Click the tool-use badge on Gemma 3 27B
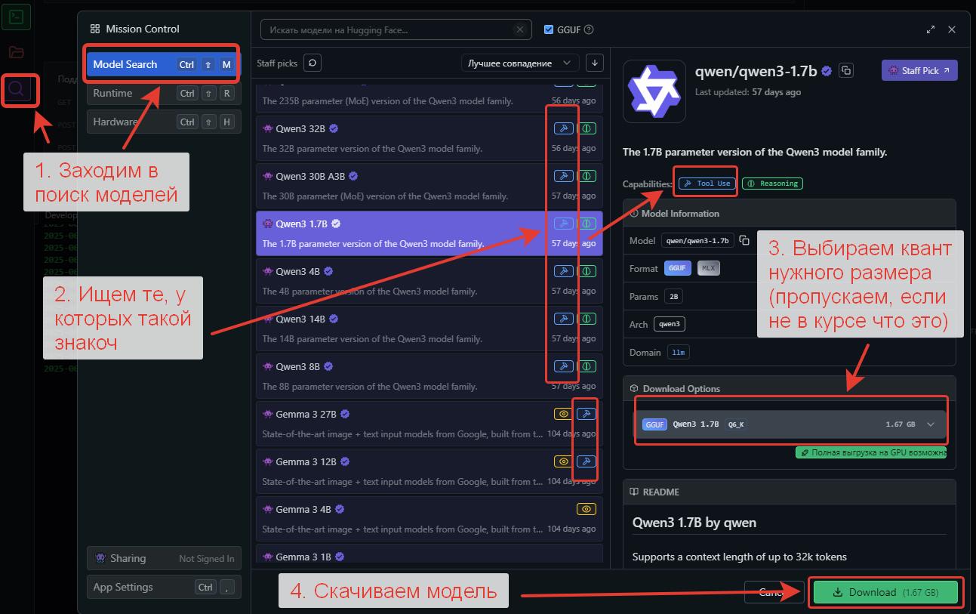Viewport: 976px width, 614px height. click(x=587, y=414)
